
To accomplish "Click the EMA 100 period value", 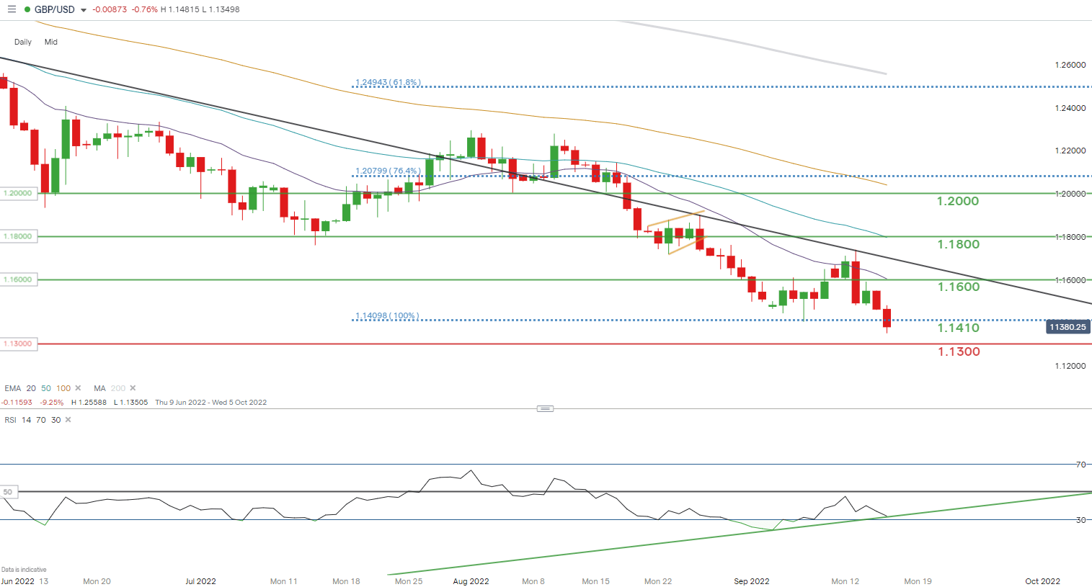I will 63,388.
